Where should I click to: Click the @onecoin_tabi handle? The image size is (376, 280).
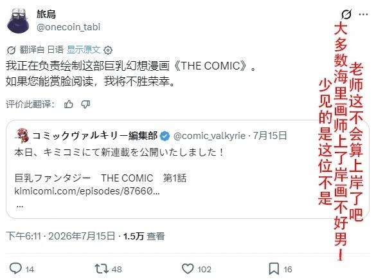(68, 27)
